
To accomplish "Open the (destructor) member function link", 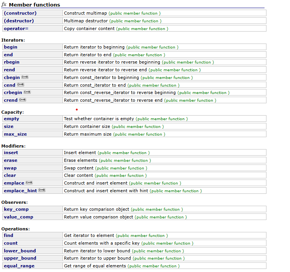I will tap(19, 21).
